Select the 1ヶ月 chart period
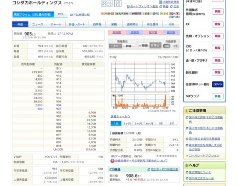Screen dimensions: 238x186 (x=127, y=123)
